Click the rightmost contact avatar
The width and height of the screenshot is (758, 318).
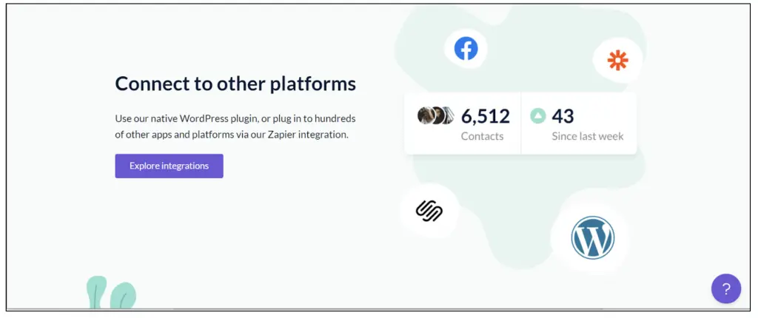(448, 115)
